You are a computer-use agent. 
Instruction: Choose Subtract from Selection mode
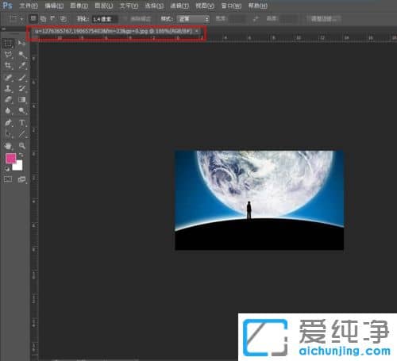53,18
